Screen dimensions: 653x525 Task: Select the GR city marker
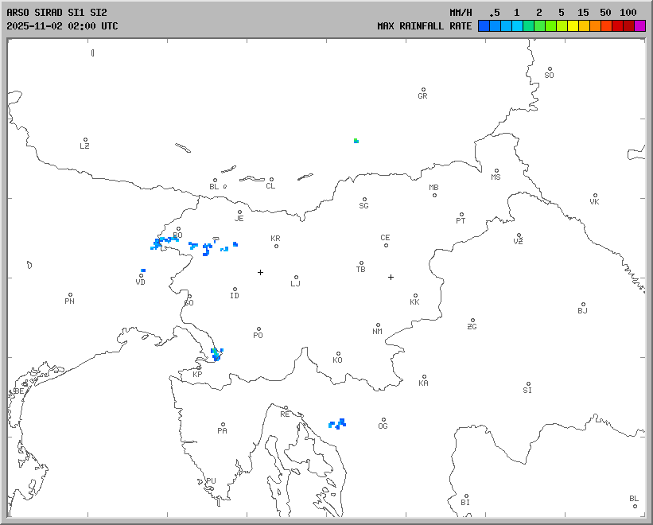click(x=423, y=90)
